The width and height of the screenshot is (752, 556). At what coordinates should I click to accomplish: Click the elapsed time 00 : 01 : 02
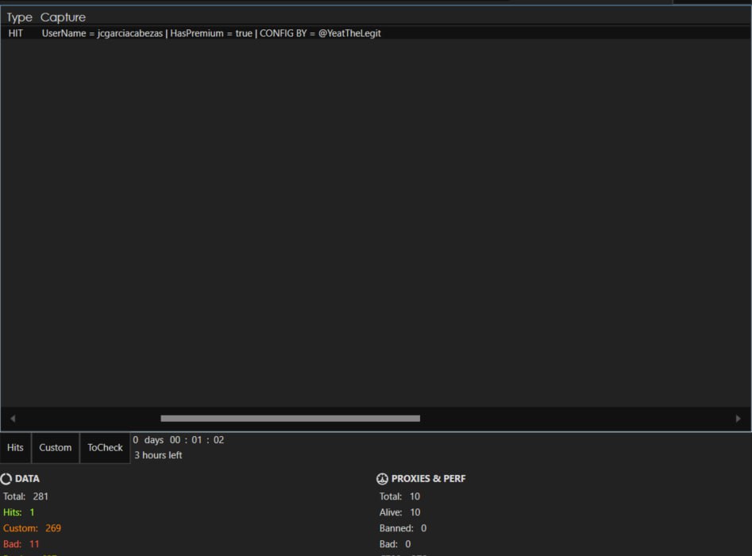click(x=197, y=440)
